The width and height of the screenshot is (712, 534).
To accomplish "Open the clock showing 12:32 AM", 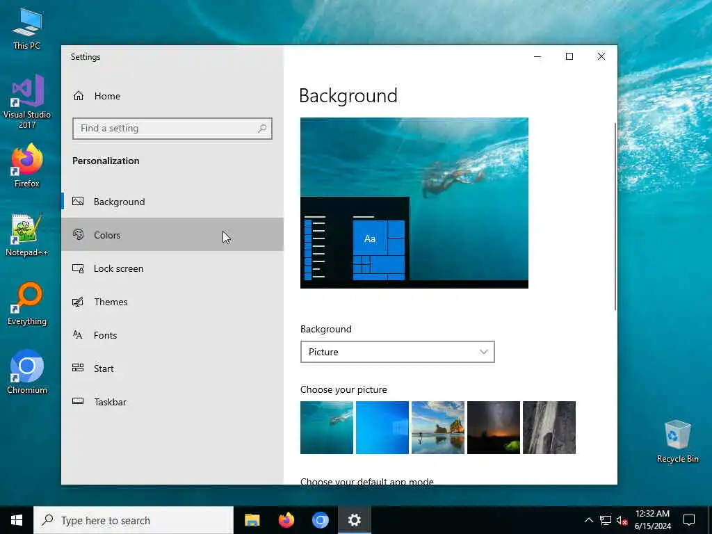I will point(652,520).
